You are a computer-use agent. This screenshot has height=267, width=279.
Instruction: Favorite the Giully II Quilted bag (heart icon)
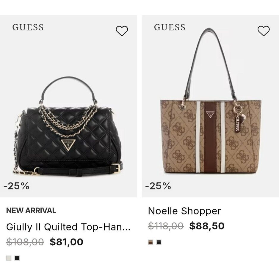[x=122, y=31]
